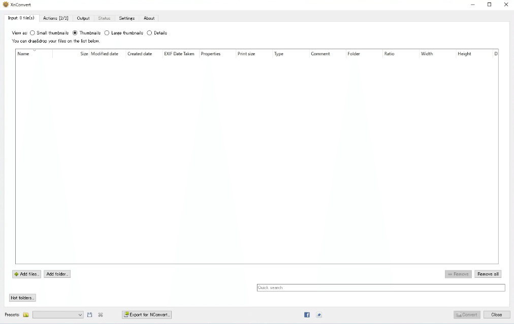Click the Properties column header
This screenshot has width=514, height=324.
(218, 54)
